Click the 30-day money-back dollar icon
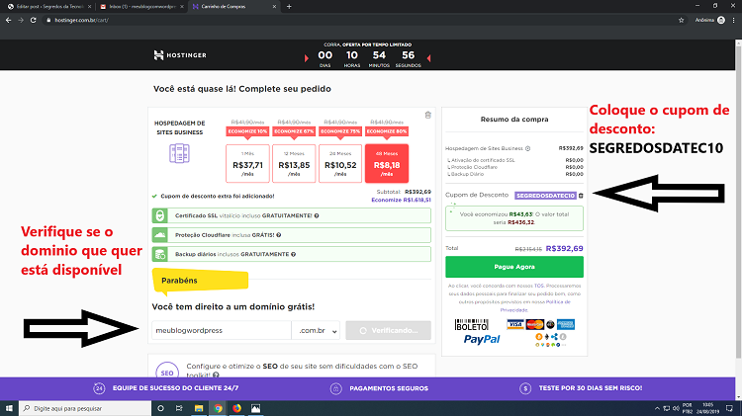 [525, 388]
